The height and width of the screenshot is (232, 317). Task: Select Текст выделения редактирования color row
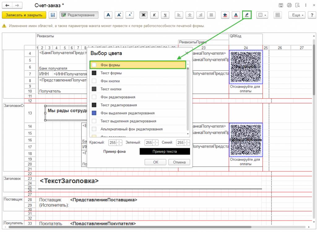pyautogui.click(x=137, y=121)
